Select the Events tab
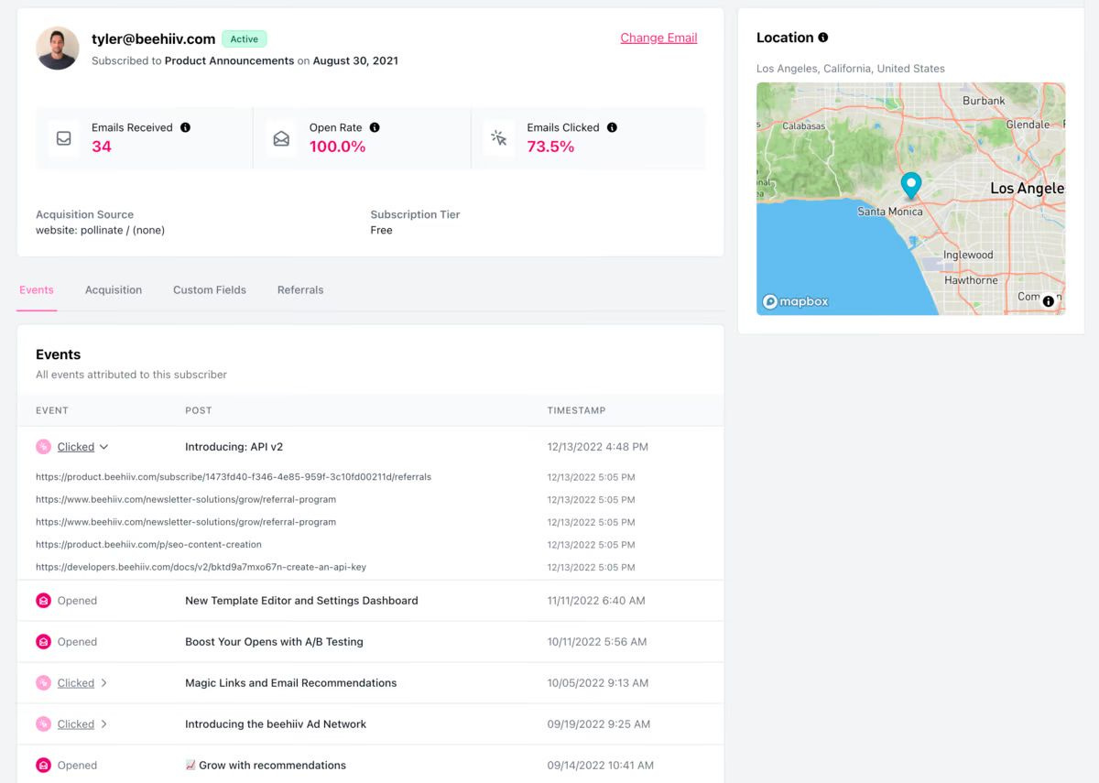Viewport: 1099px width, 783px height. point(37,289)
